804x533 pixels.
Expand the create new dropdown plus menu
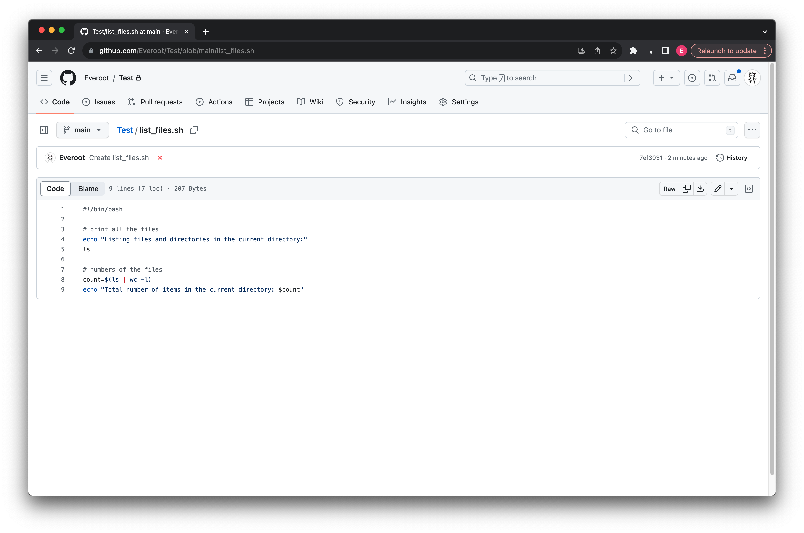click(x=666, y=78)
